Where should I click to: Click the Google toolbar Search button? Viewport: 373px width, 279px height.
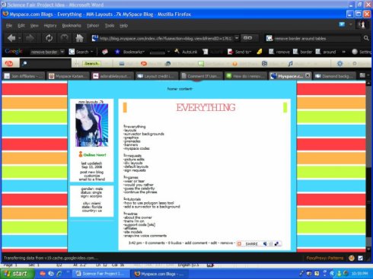pos(79,52)
